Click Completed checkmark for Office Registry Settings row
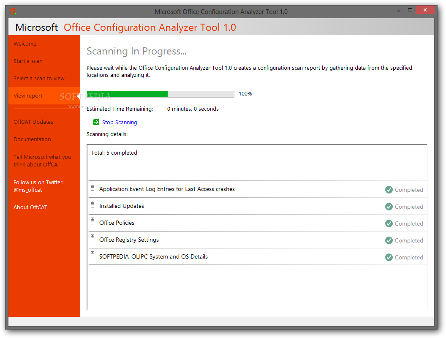The width and height of the screenshot is (446, 338). tap(389, 240)
